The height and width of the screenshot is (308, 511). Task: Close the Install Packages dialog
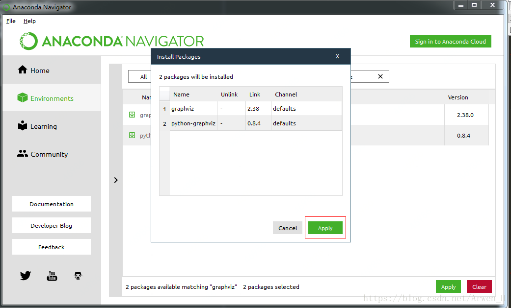(337, 56)
